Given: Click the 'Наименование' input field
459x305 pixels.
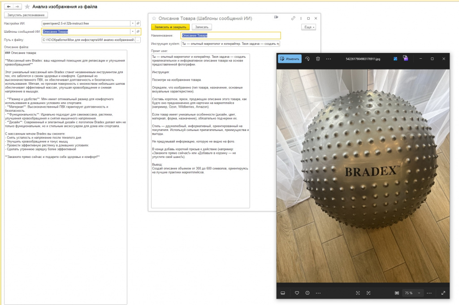Looking at the screenshot, I should (x=231, y=35).
